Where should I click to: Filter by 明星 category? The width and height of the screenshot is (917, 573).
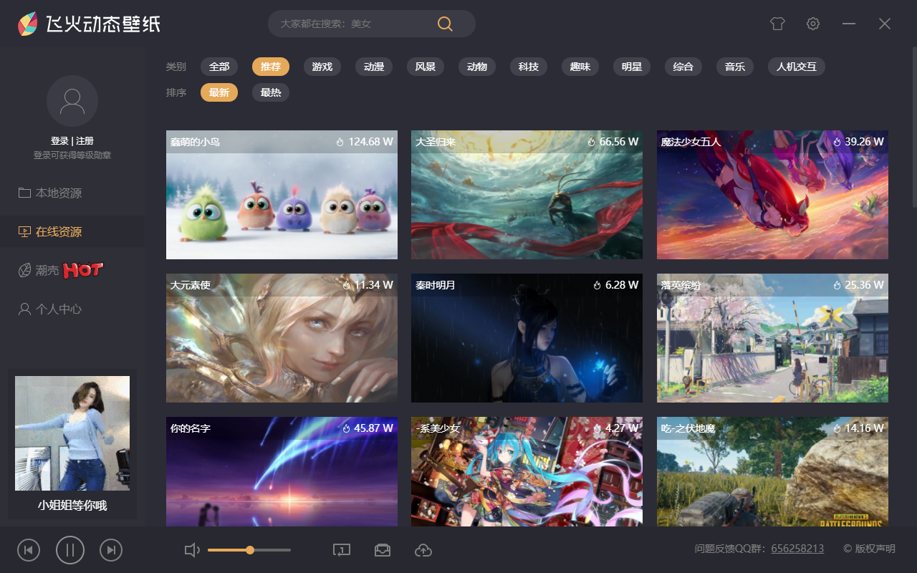pyautogui.click(x=632, y=67)
